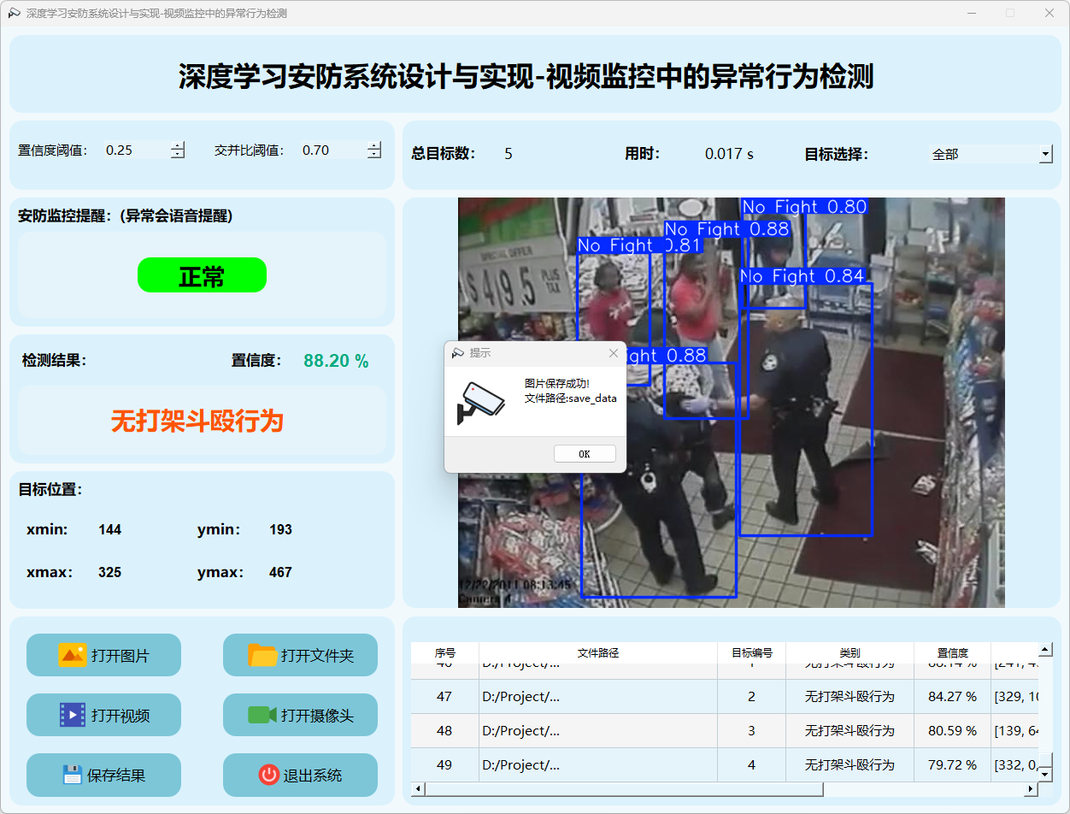This screenshot has height=814, width=1070.
Task: Click the 用时 value 0.017 s
Action: 729,154
